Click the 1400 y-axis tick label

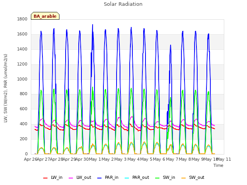point(22,49)
